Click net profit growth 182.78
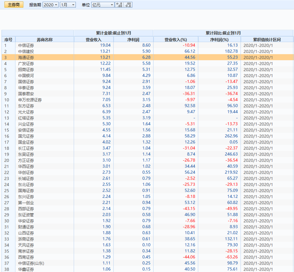 (231, 51)
